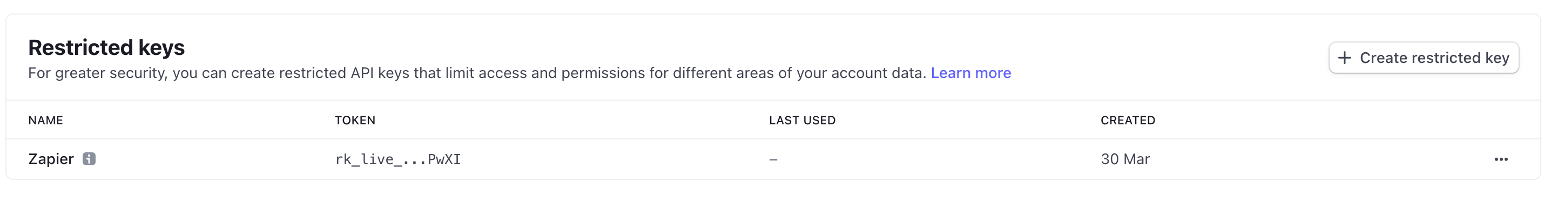Screen dimensions: 1551x211
Task: Click the rk_live_ prefix of the token
Action: [368, 159]
